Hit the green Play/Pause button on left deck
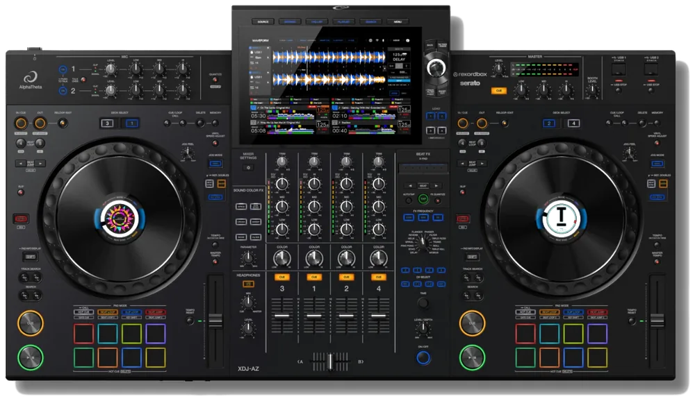Screen dimensions: 695x401 (30, 357)
